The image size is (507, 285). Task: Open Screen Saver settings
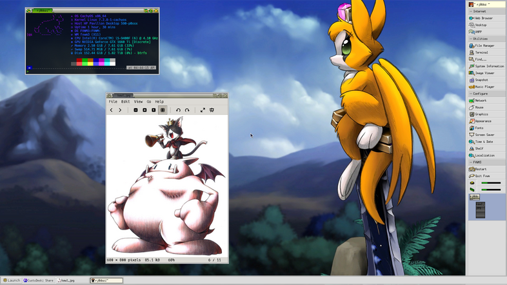(486, 135)
